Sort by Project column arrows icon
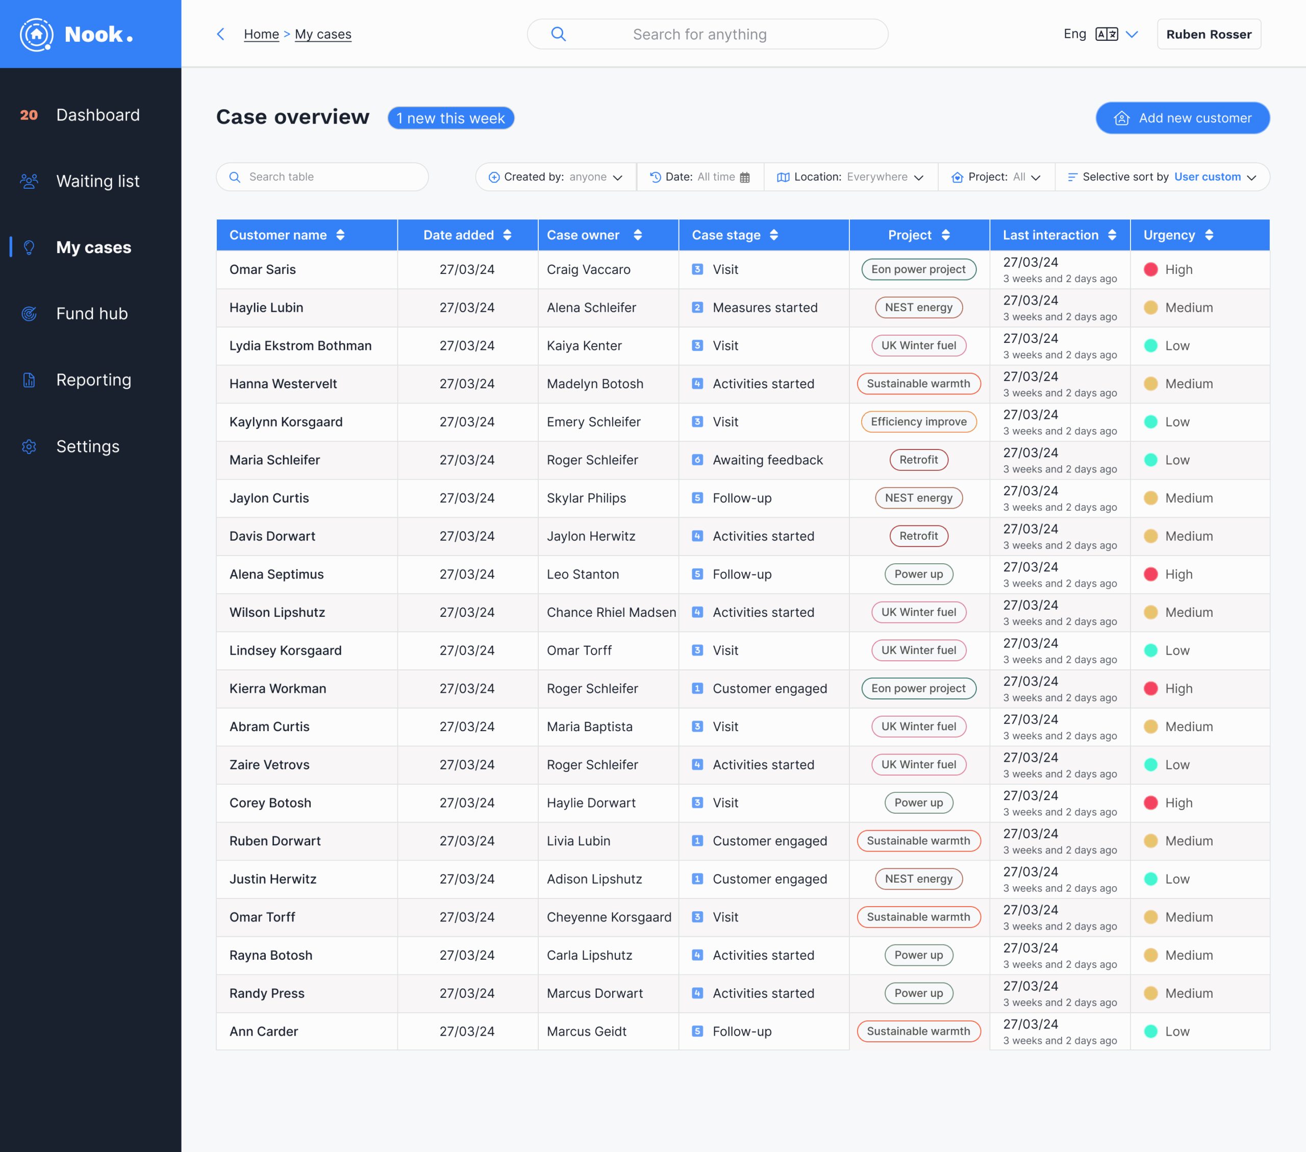Image resolution: width=1306 pixels, height=1152 pixels. 946,235
